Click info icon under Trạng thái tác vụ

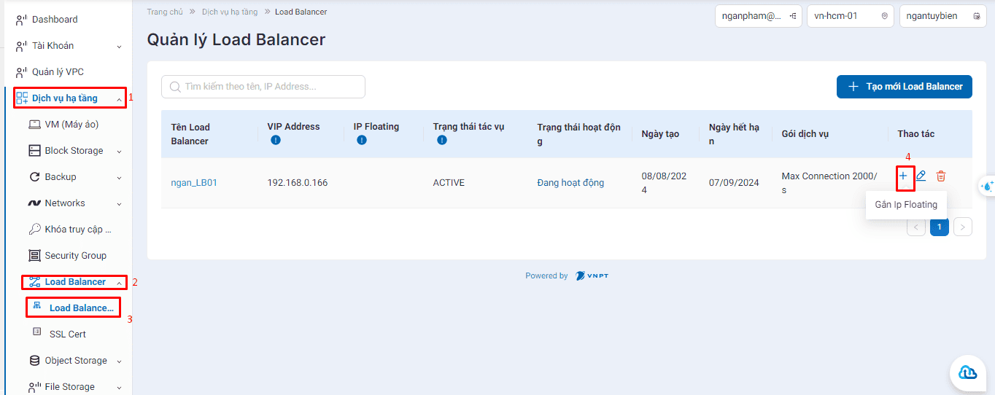click(x=441, y=140)
